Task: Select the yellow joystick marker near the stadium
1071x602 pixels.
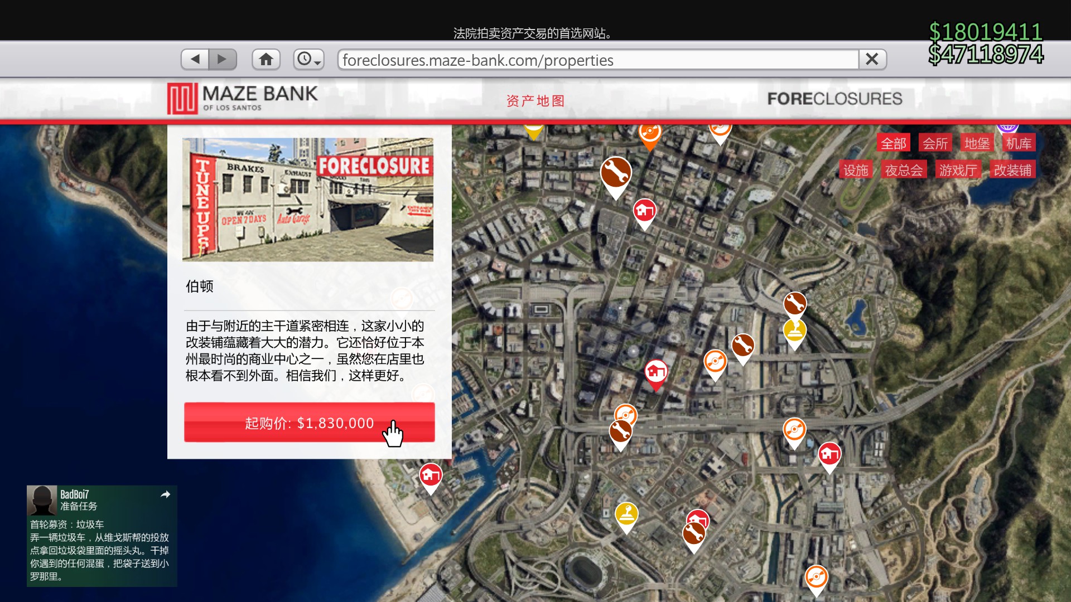Action: (626, 515)
